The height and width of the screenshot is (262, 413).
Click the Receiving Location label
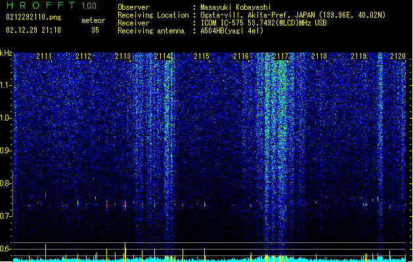[153, 15]
